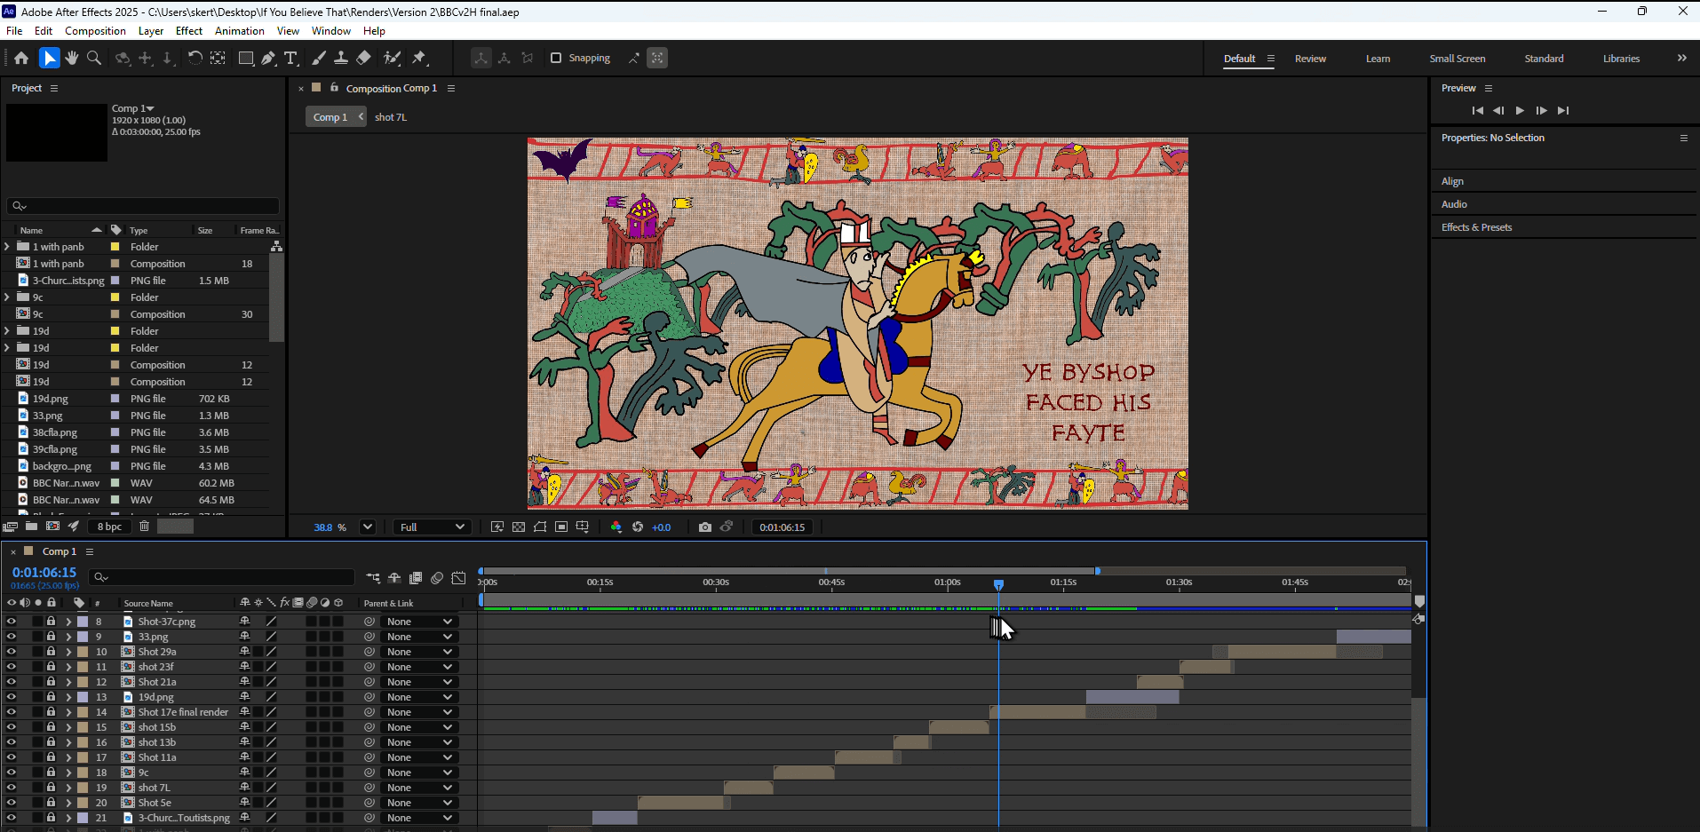Select the Horizontal Type tool
1700x832 pixels.
click(x=290, y=58)
